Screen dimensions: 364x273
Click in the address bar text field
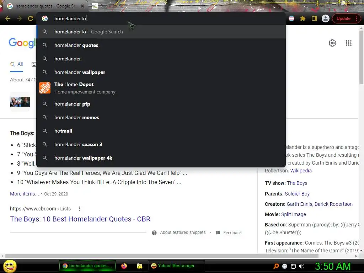tap(162, 18)
